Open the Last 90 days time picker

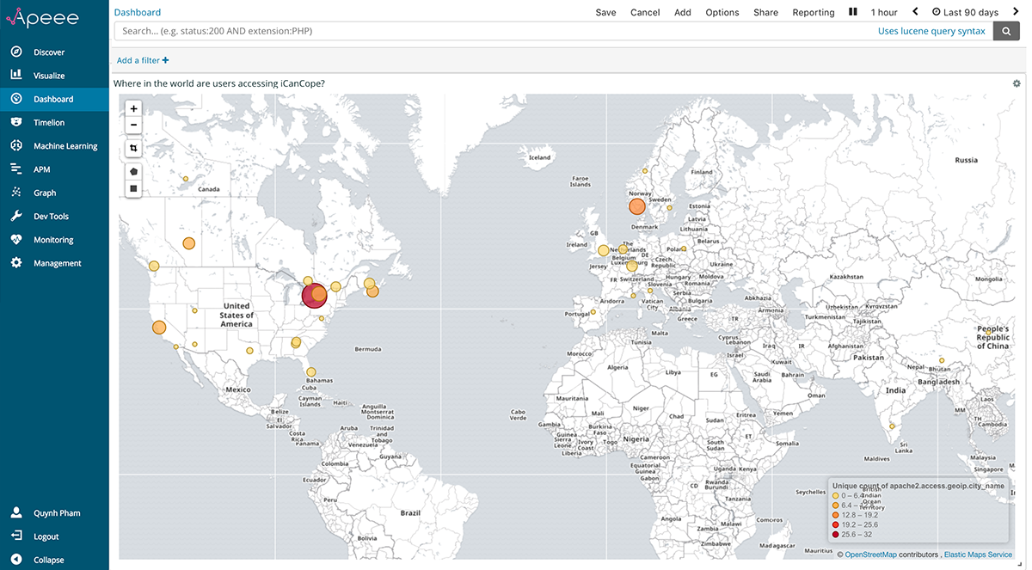click(x=965, y=12)
